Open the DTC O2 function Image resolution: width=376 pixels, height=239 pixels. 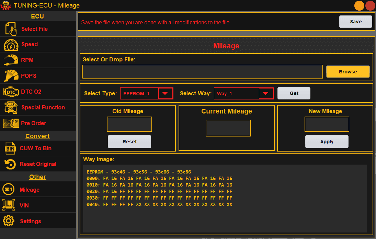click(9, 92)
